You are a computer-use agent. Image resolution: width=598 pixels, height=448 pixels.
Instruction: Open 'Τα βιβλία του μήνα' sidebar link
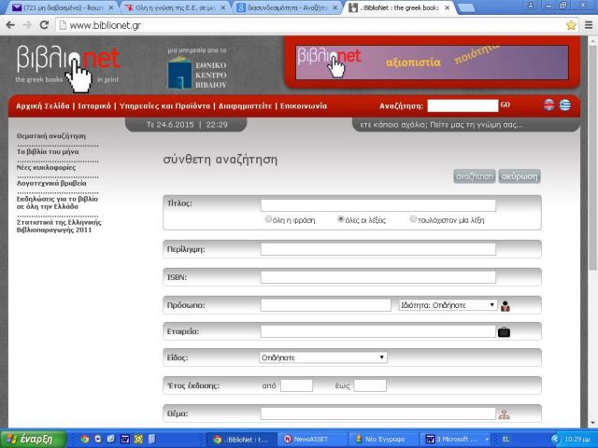click(53, 151)
